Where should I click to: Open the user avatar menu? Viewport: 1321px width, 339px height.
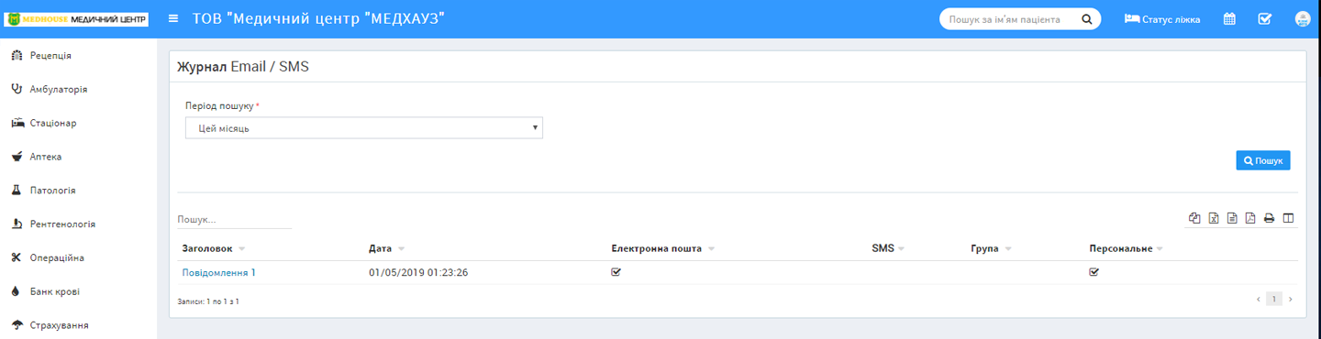(1303, 18)
